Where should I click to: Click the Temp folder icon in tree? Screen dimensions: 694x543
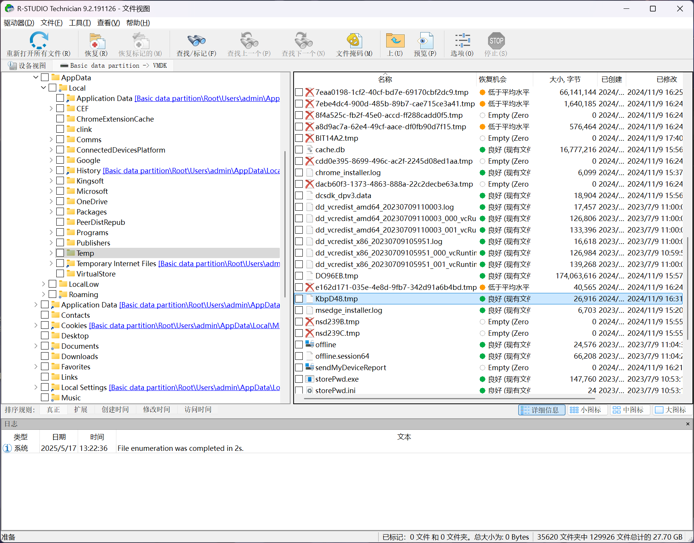point(70,253)
